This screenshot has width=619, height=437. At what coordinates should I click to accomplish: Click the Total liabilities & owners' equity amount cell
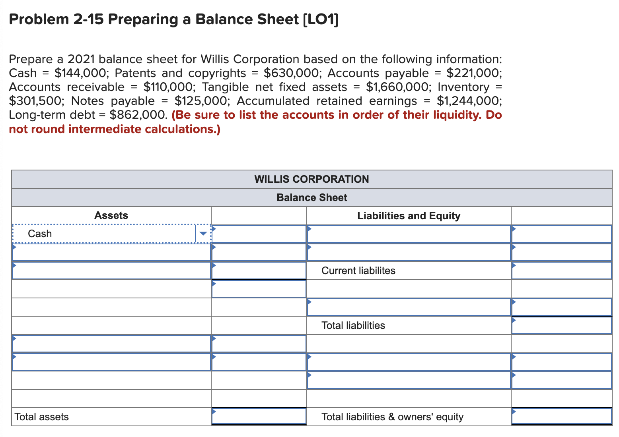(562, 417)
